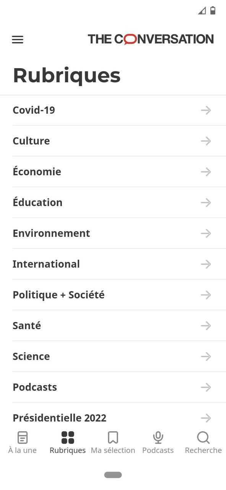This screenshot has height=490, width=226.
Task: Open the hamburger navigation menu
Action: 17,39
